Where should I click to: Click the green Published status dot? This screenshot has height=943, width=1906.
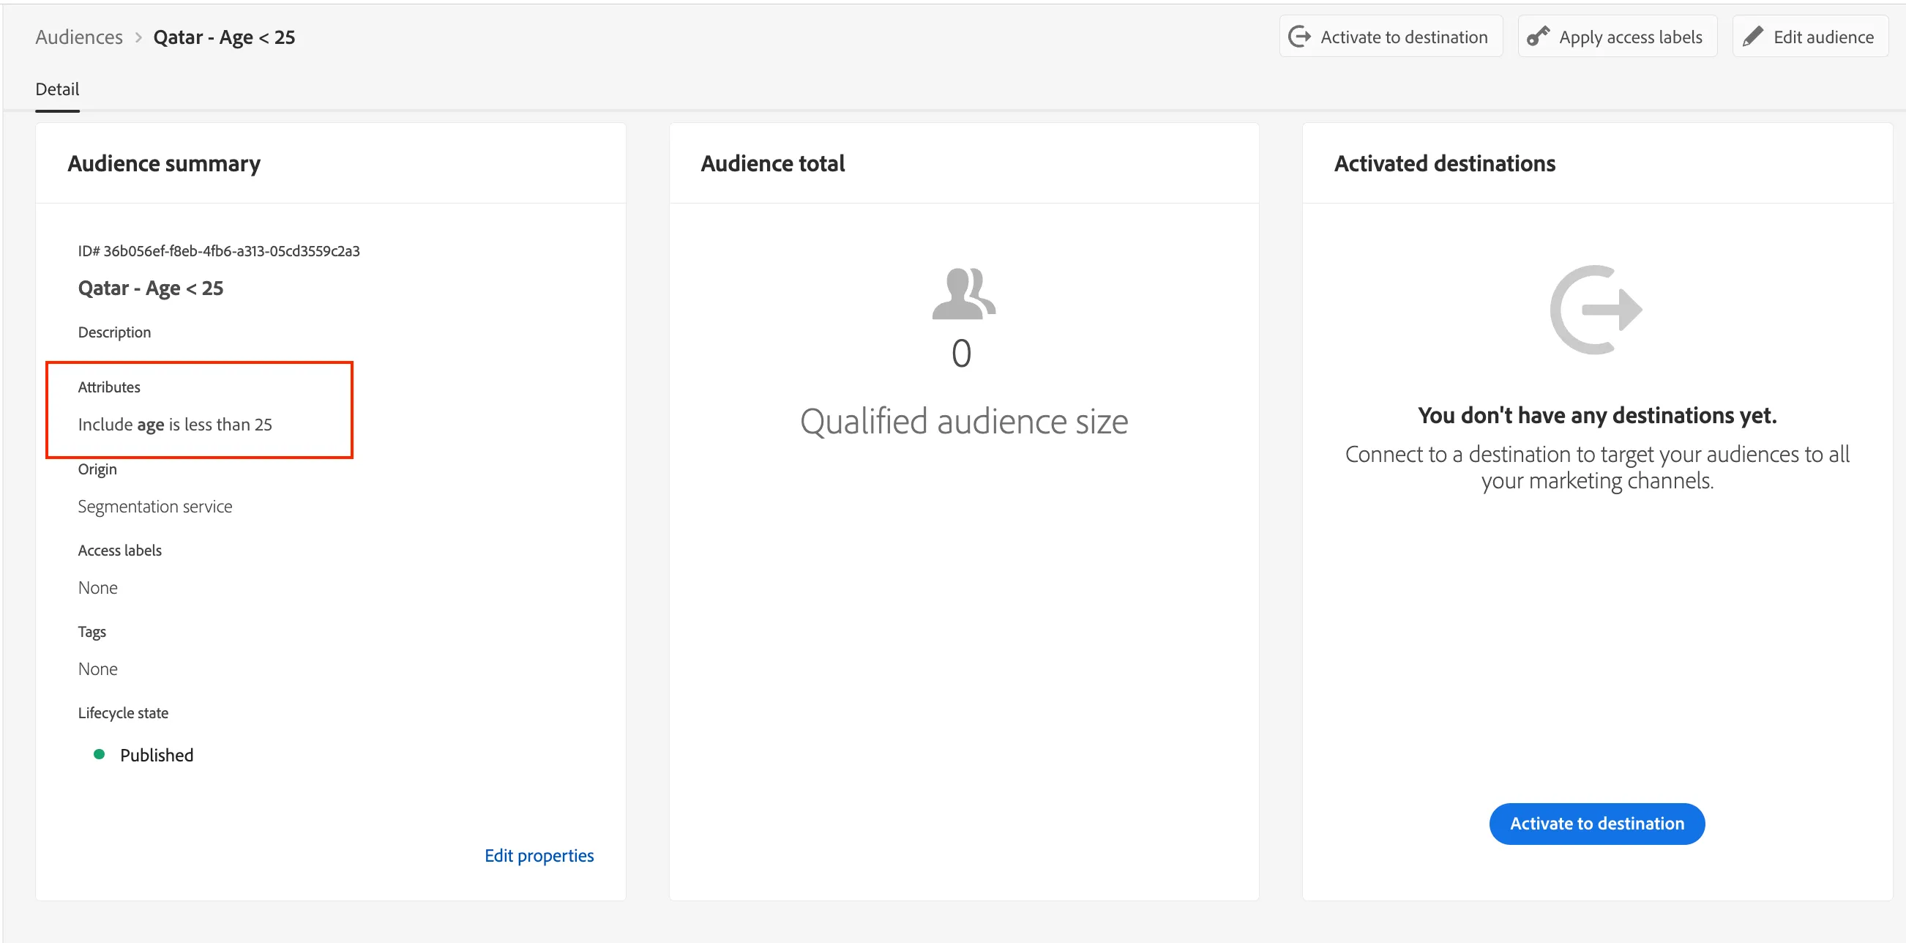pyautogui.click(x=98, y=754)
